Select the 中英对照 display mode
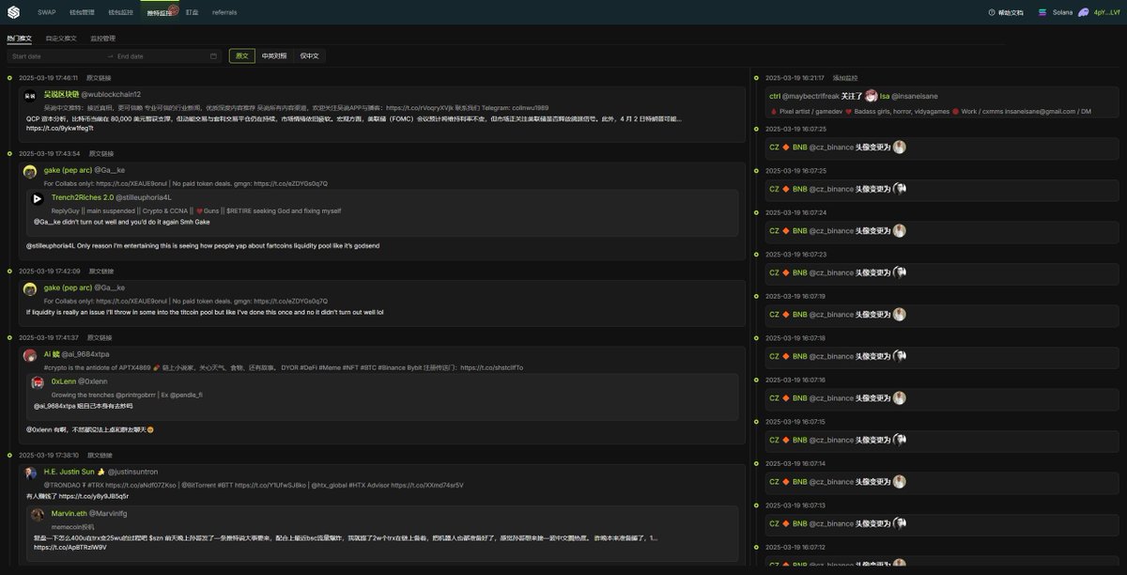This screenshot has width=1127, height=575. coord(274,56)
